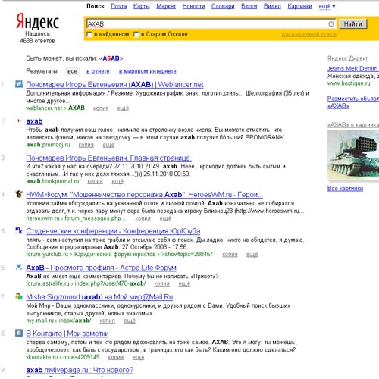
Task: Open the Картинки tab
Action: click(300, 6)
